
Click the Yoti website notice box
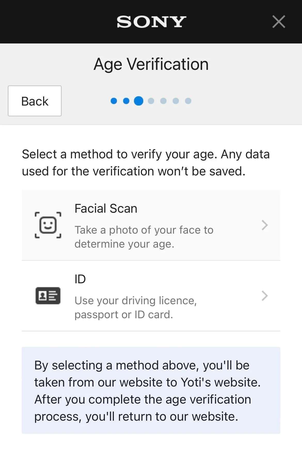151,390
